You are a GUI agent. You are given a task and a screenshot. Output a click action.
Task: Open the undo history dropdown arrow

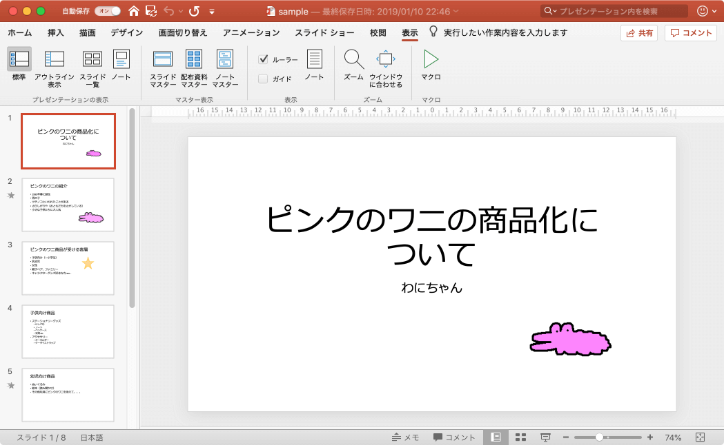coord(181,12)
